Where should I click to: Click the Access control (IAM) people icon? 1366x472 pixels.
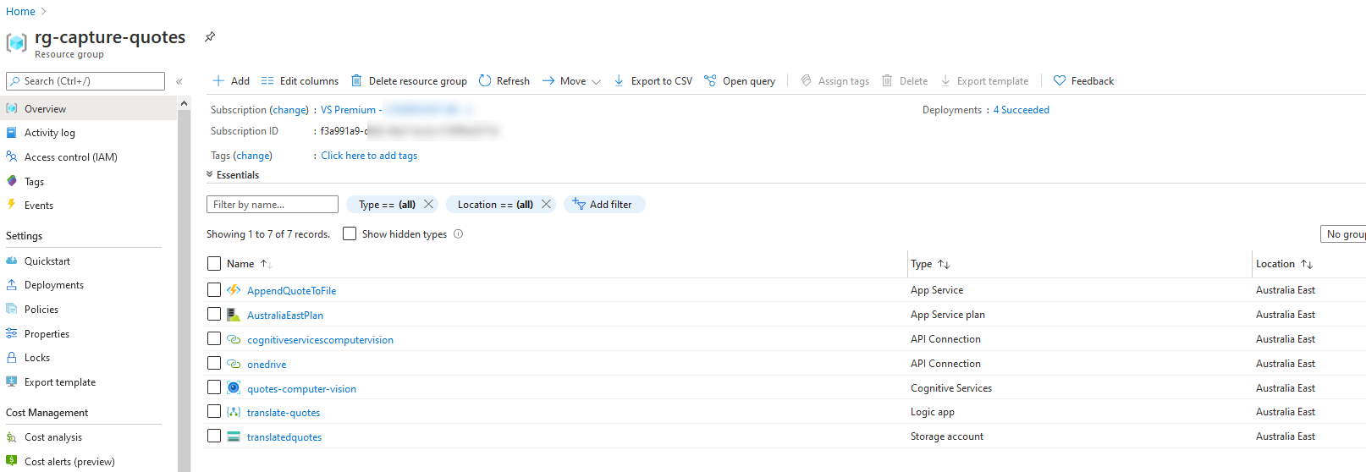(x=12, y=156)
